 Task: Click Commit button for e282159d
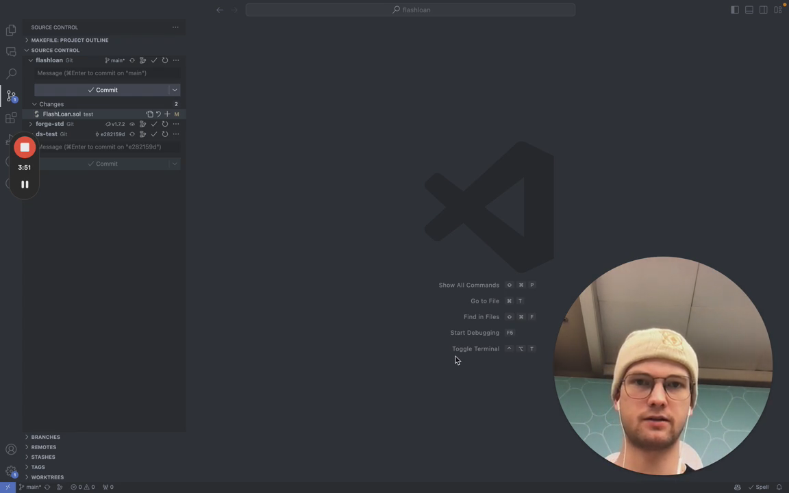pos(101,164)
